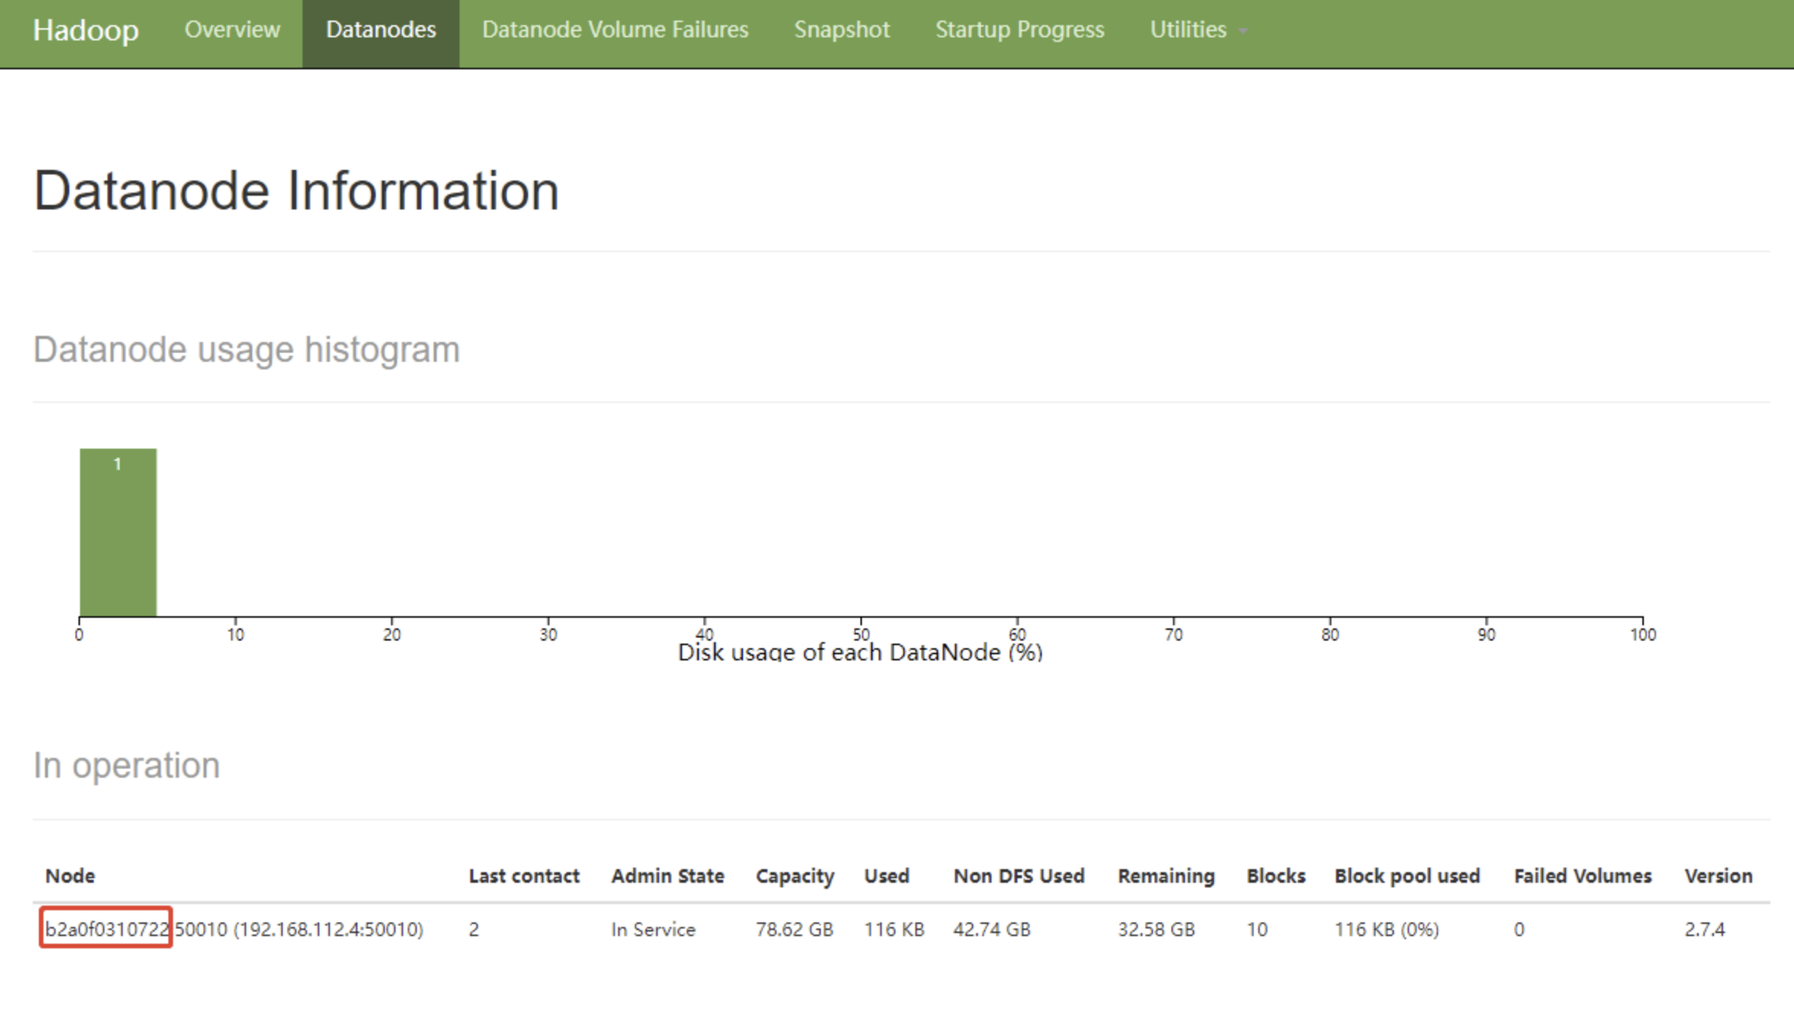Click the Node column header
This screenshot has height=1010, width=1794.
pyautogui.click(x=69, y=876)
